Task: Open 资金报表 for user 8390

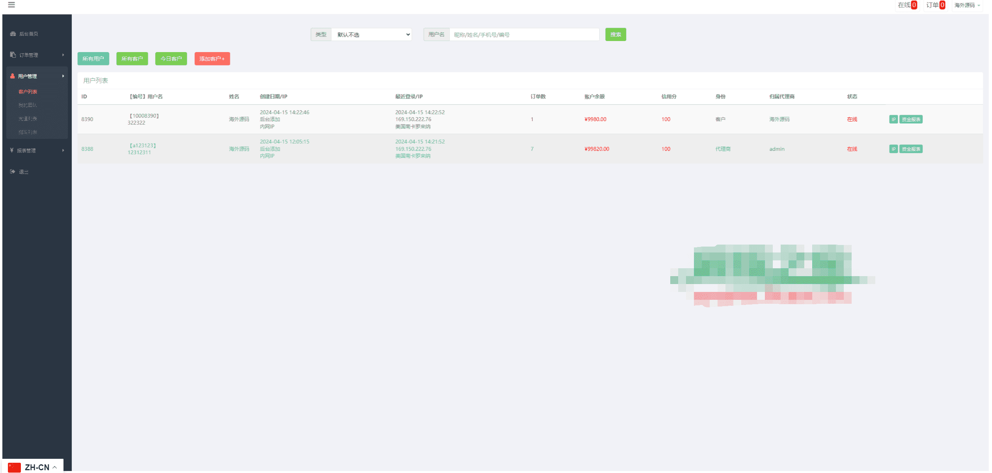Action: (911, 120)
